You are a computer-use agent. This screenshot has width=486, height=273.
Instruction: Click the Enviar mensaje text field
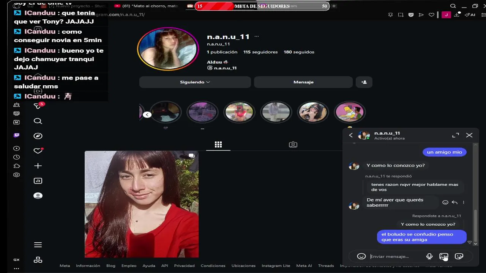pyautogui.click(x=395, y=256)
